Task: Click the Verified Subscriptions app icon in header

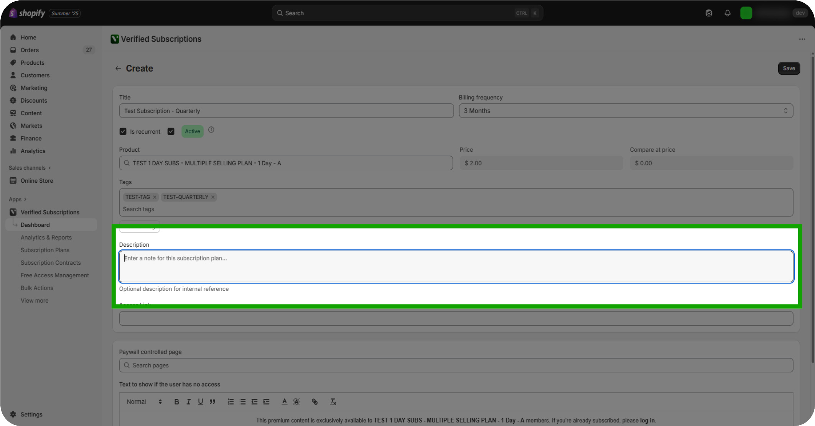Action: [115, 39]
